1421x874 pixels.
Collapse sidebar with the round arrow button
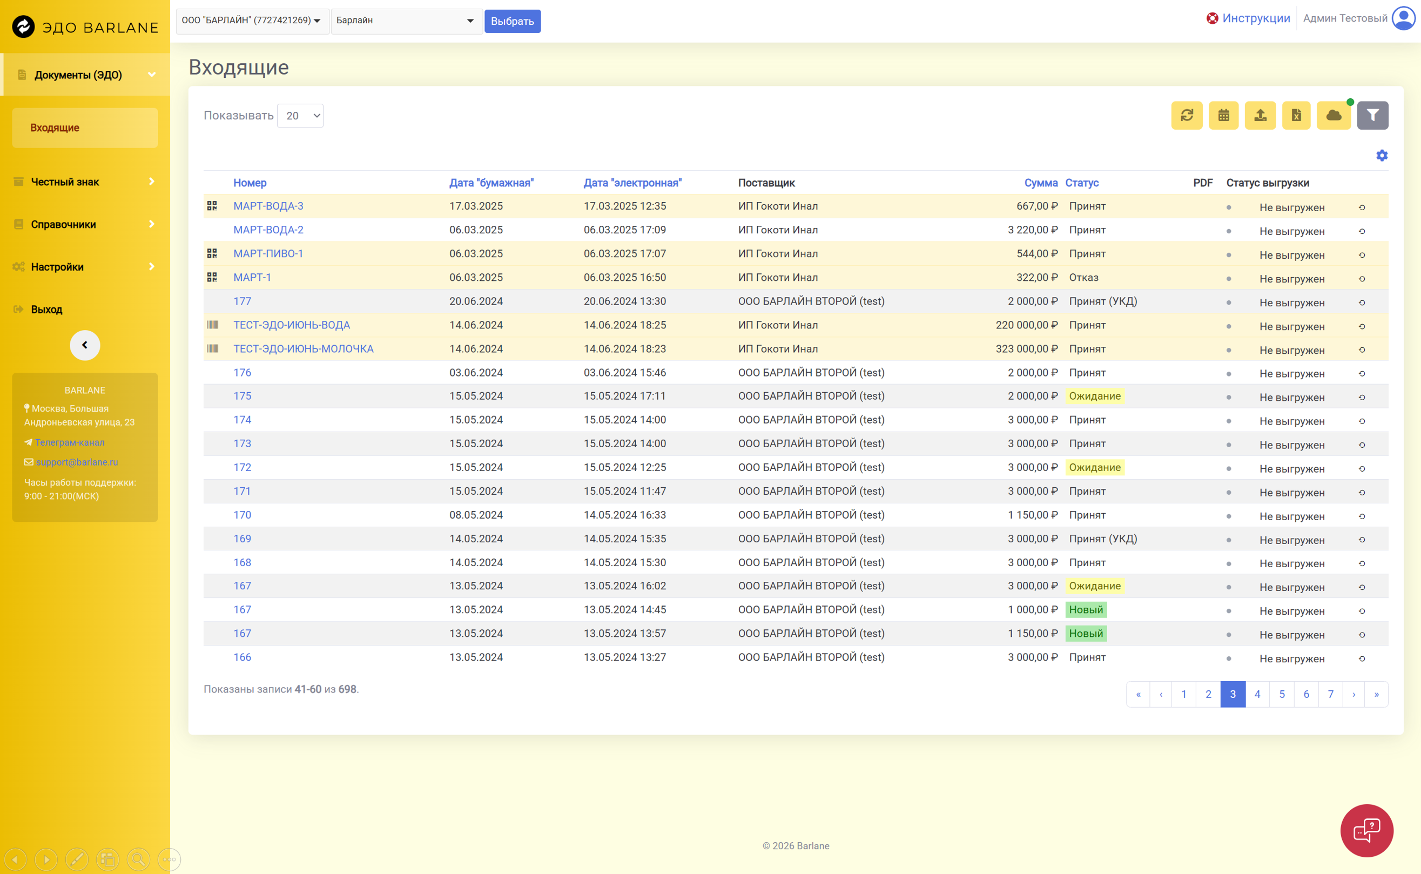click(x=85, y=345)
